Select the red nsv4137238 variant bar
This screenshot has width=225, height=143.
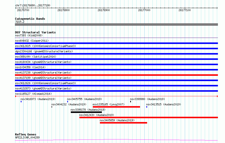[116, 75]
